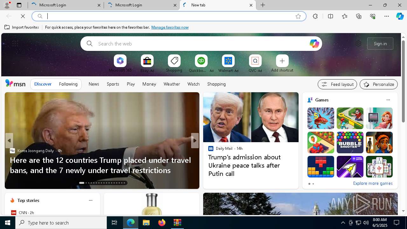Click vertical page scrollbar
The height and width of the screenshot is (229, 407).
(403, 81)
